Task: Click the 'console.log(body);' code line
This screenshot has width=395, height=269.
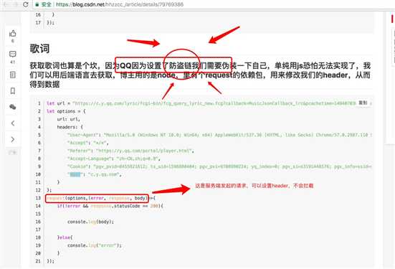Action: point(91,222)
